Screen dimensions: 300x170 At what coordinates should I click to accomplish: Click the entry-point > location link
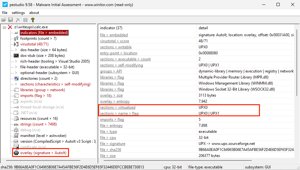tap(119, 53)
